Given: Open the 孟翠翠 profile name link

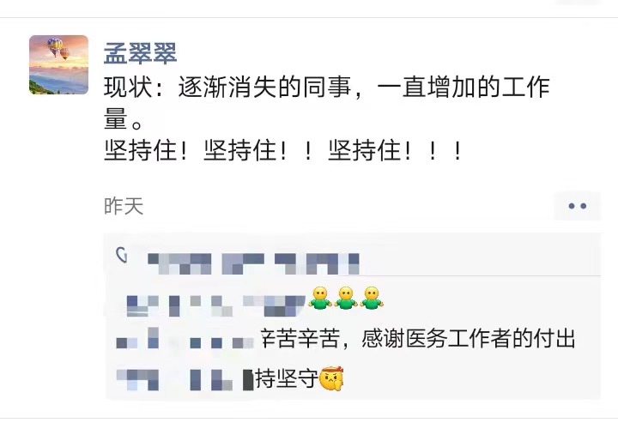Looking at the screenshot, I should coord(140,53).
